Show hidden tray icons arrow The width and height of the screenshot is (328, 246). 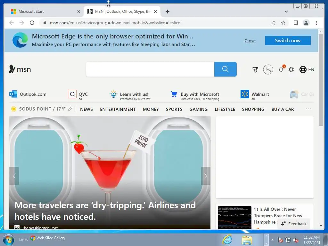272,240
